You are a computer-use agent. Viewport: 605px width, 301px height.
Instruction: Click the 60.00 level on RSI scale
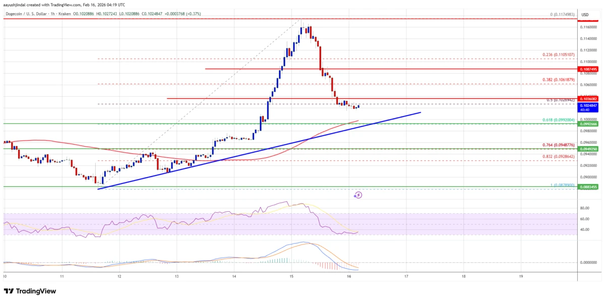point(585,219)
